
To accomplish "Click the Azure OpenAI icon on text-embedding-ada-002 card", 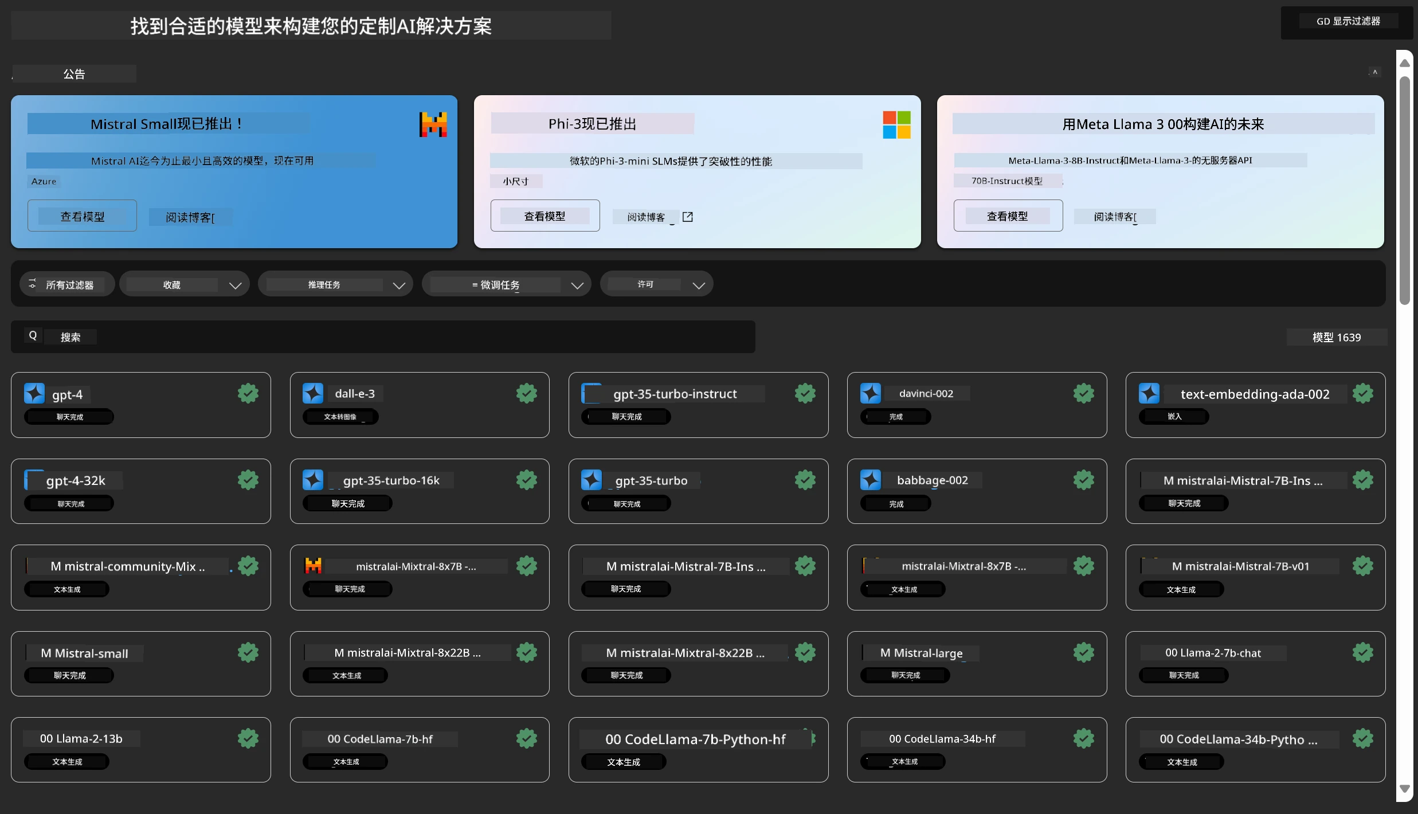I will click(1149, 393).
